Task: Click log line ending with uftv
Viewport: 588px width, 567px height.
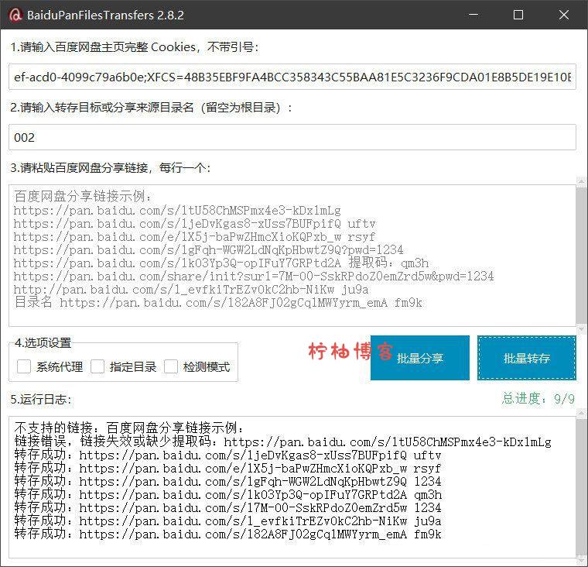Action: click(x=227, y=455)
